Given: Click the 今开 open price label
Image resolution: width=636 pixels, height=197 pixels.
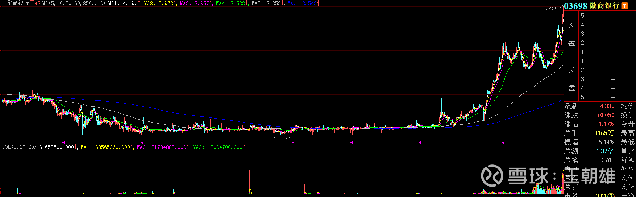Looking at the screenshot, I should coord(628,124).
